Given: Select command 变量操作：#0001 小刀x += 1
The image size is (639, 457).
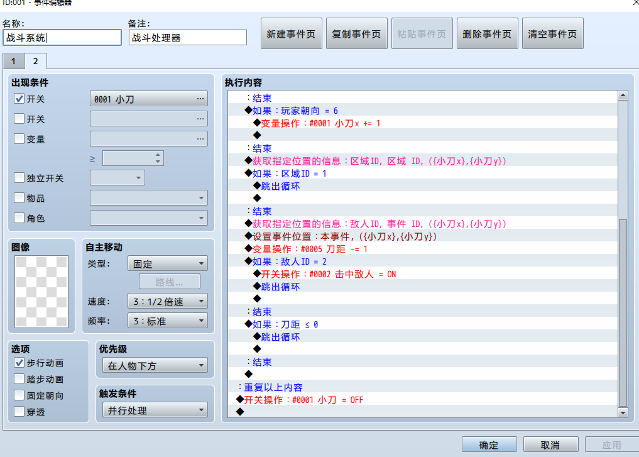Looking at the screenshot, I should 423,123.
